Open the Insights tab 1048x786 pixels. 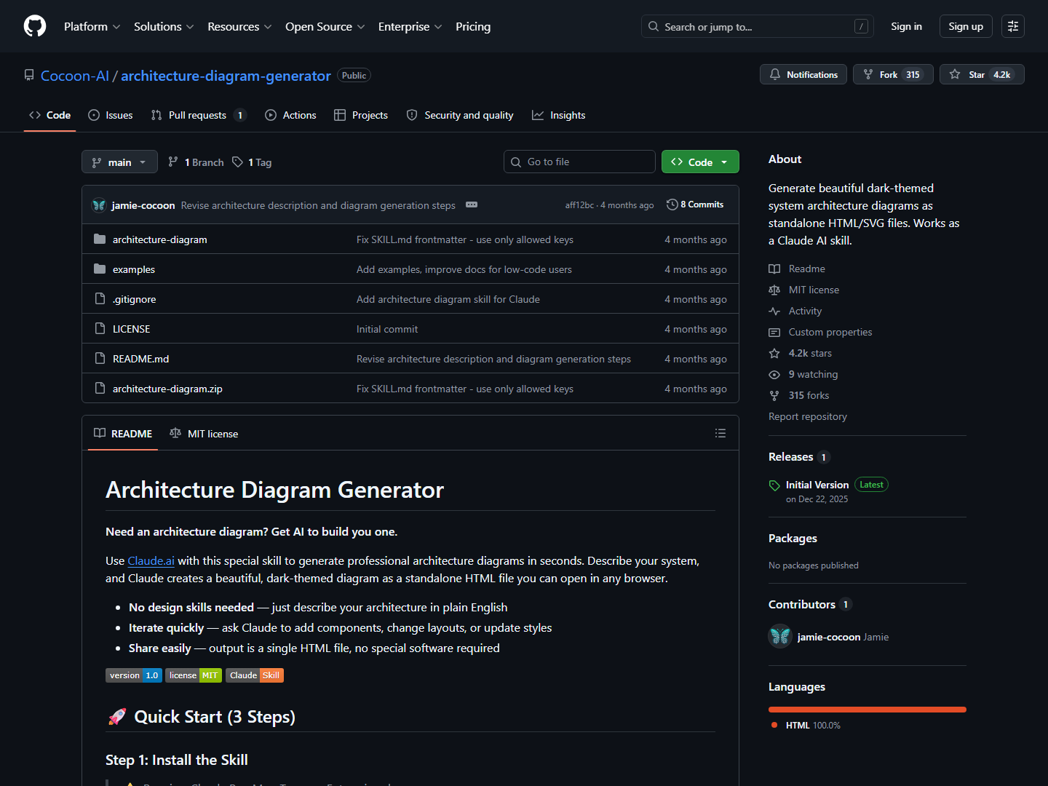(x=559, y=115)
